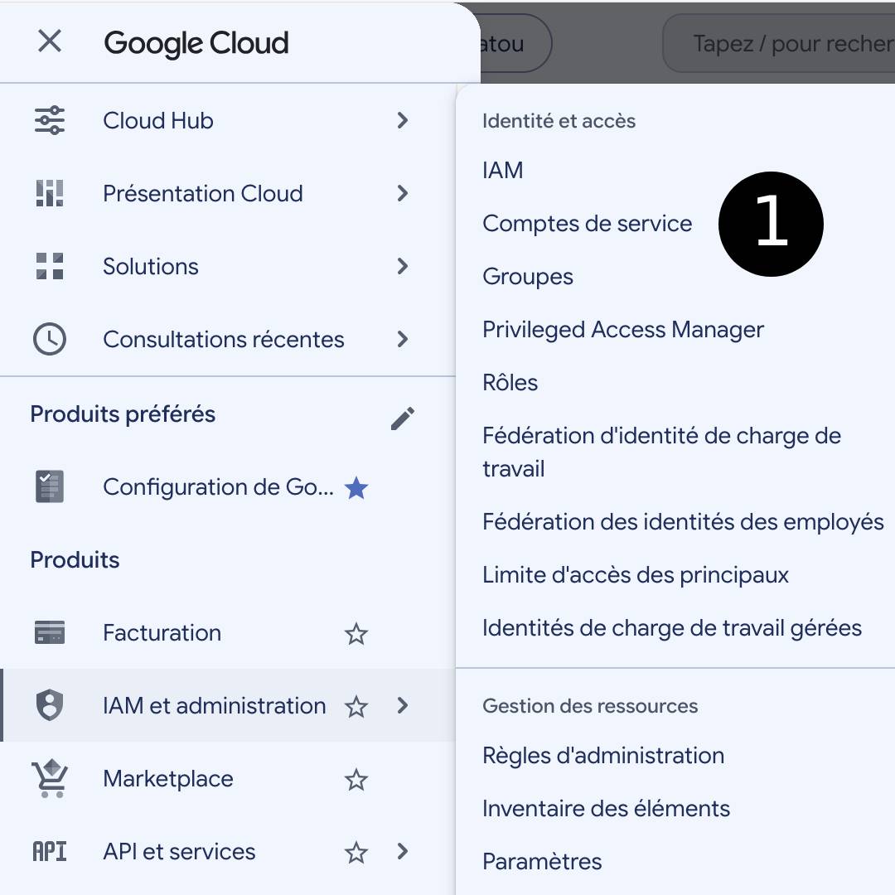895x895 pixels.
Task: Open Limite d'accès des principaux
Action: (636, 575)
